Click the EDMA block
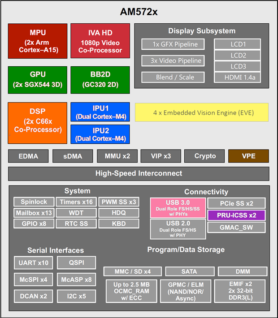Viewport: 278px width, 318px height. click(x=28, y=156)
